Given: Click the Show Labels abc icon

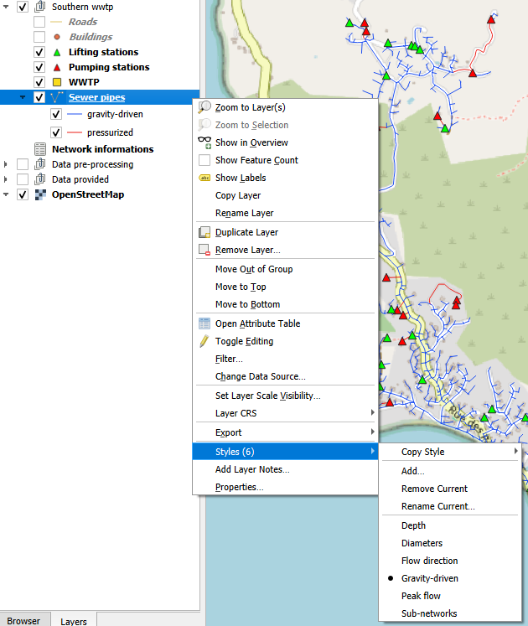Looking at the screenshot, I should (x=204, y=178).
